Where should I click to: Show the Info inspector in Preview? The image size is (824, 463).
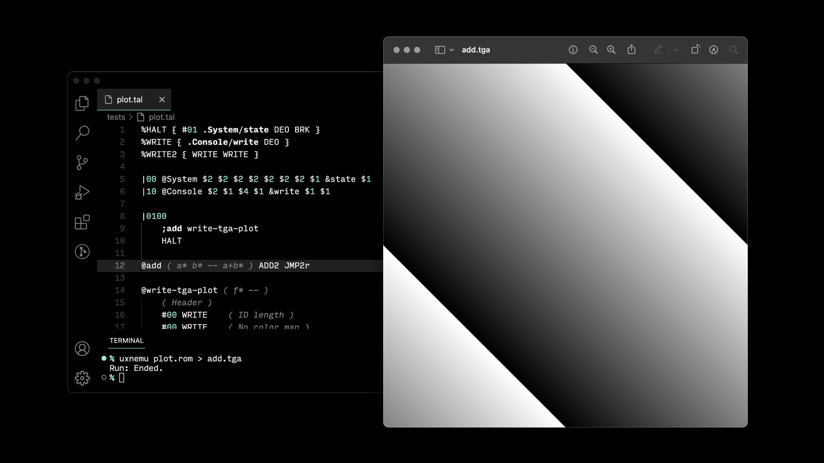click(x=573, y=50)
